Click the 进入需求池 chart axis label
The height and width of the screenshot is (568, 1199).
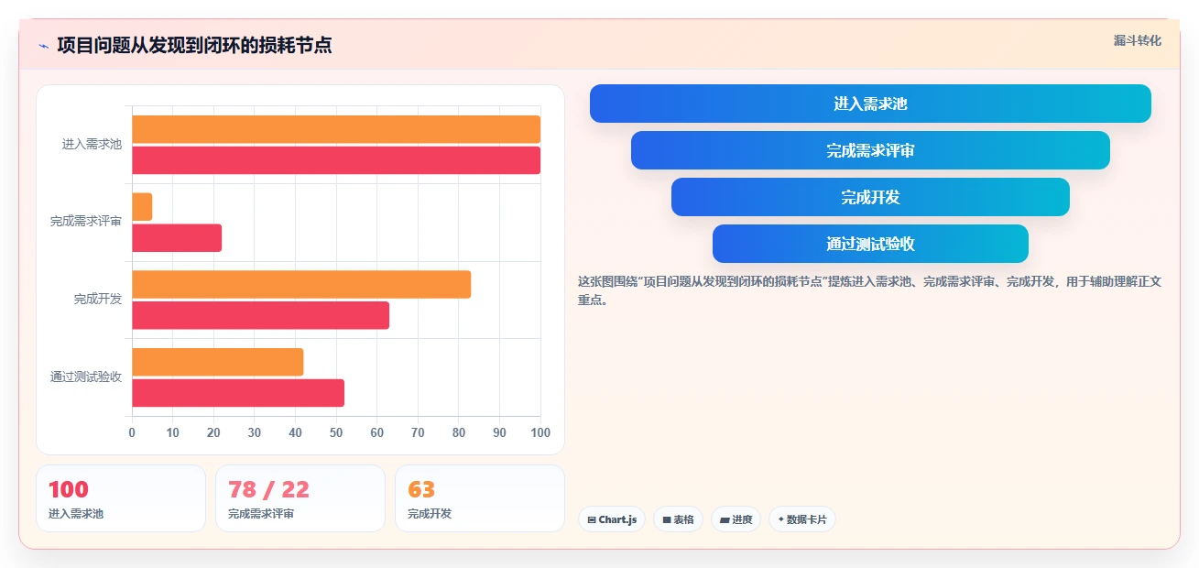click(92, 145)
